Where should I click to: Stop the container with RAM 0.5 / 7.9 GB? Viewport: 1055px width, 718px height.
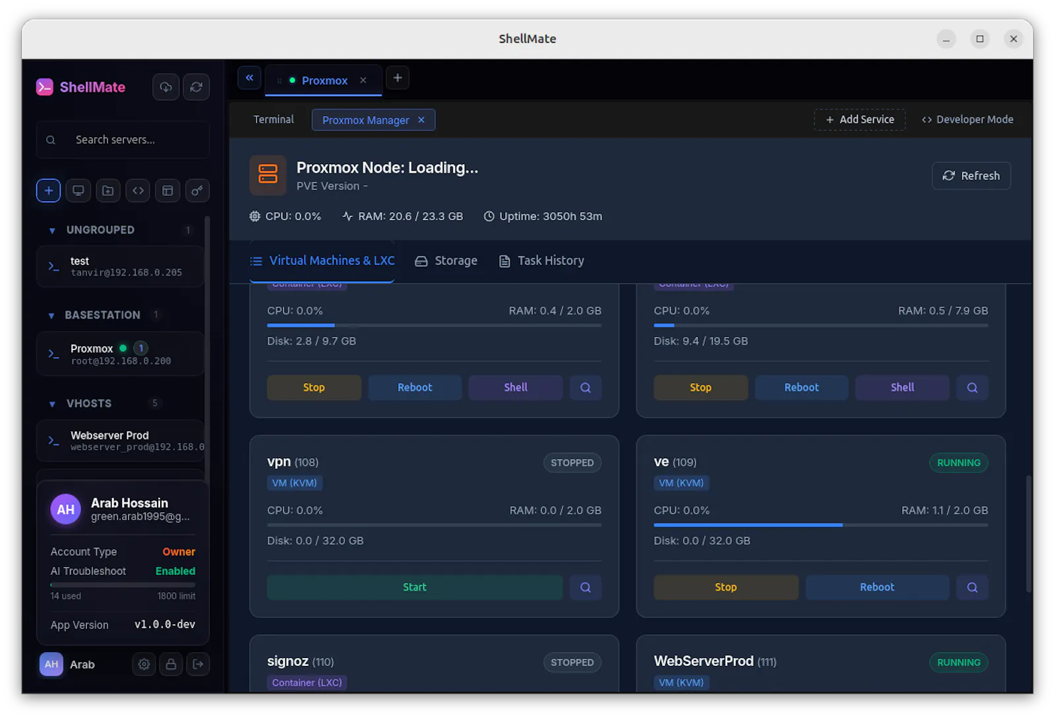point(701,388)
